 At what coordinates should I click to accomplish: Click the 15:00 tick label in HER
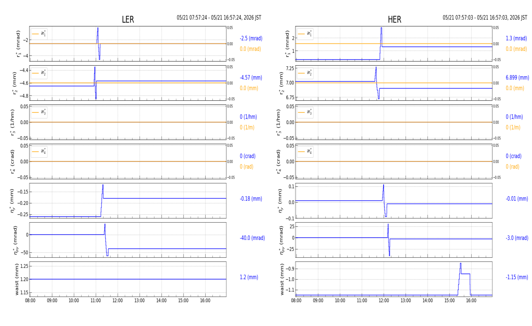[449, 301]
